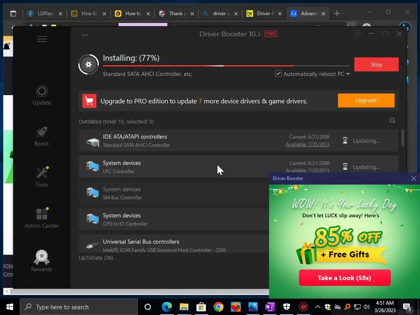Open Google Chrome from the taskbar
This screenshot has width=420, height=315.
218,307
